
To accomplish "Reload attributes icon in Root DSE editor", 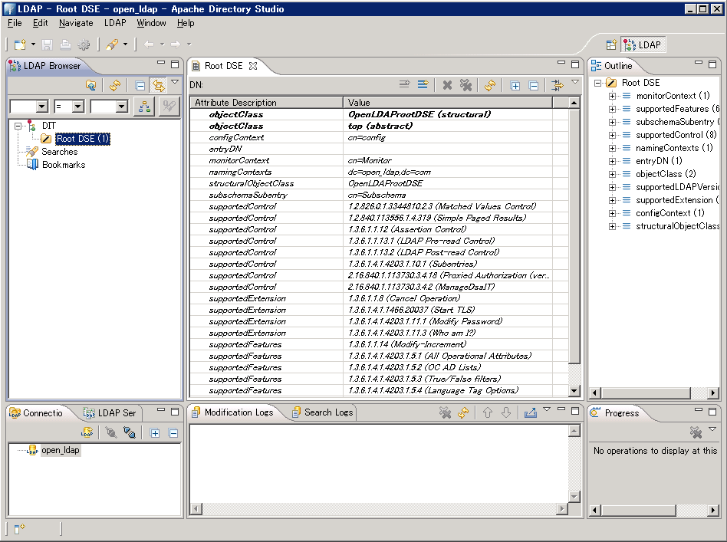I will pyautogui.click(x=489, y=85).
